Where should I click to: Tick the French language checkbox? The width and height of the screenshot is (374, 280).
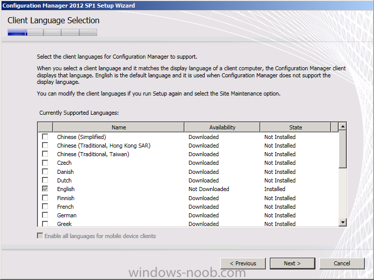point(45,206)
